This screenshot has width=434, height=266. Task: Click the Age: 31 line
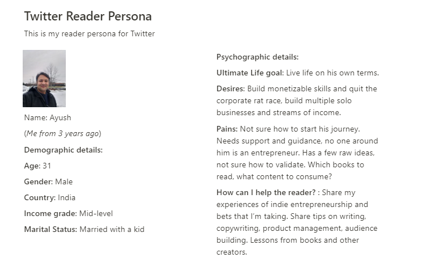click(37, 166)
